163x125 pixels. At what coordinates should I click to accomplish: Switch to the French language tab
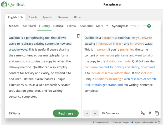pos(33,17)
